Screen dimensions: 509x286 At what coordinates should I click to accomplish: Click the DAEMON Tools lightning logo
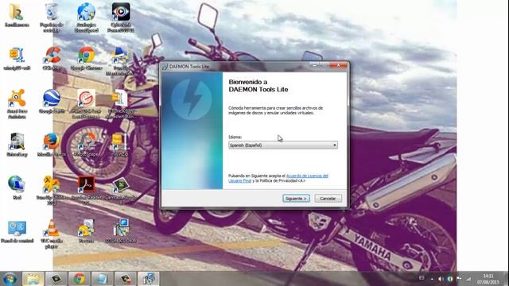pos(191,99)
